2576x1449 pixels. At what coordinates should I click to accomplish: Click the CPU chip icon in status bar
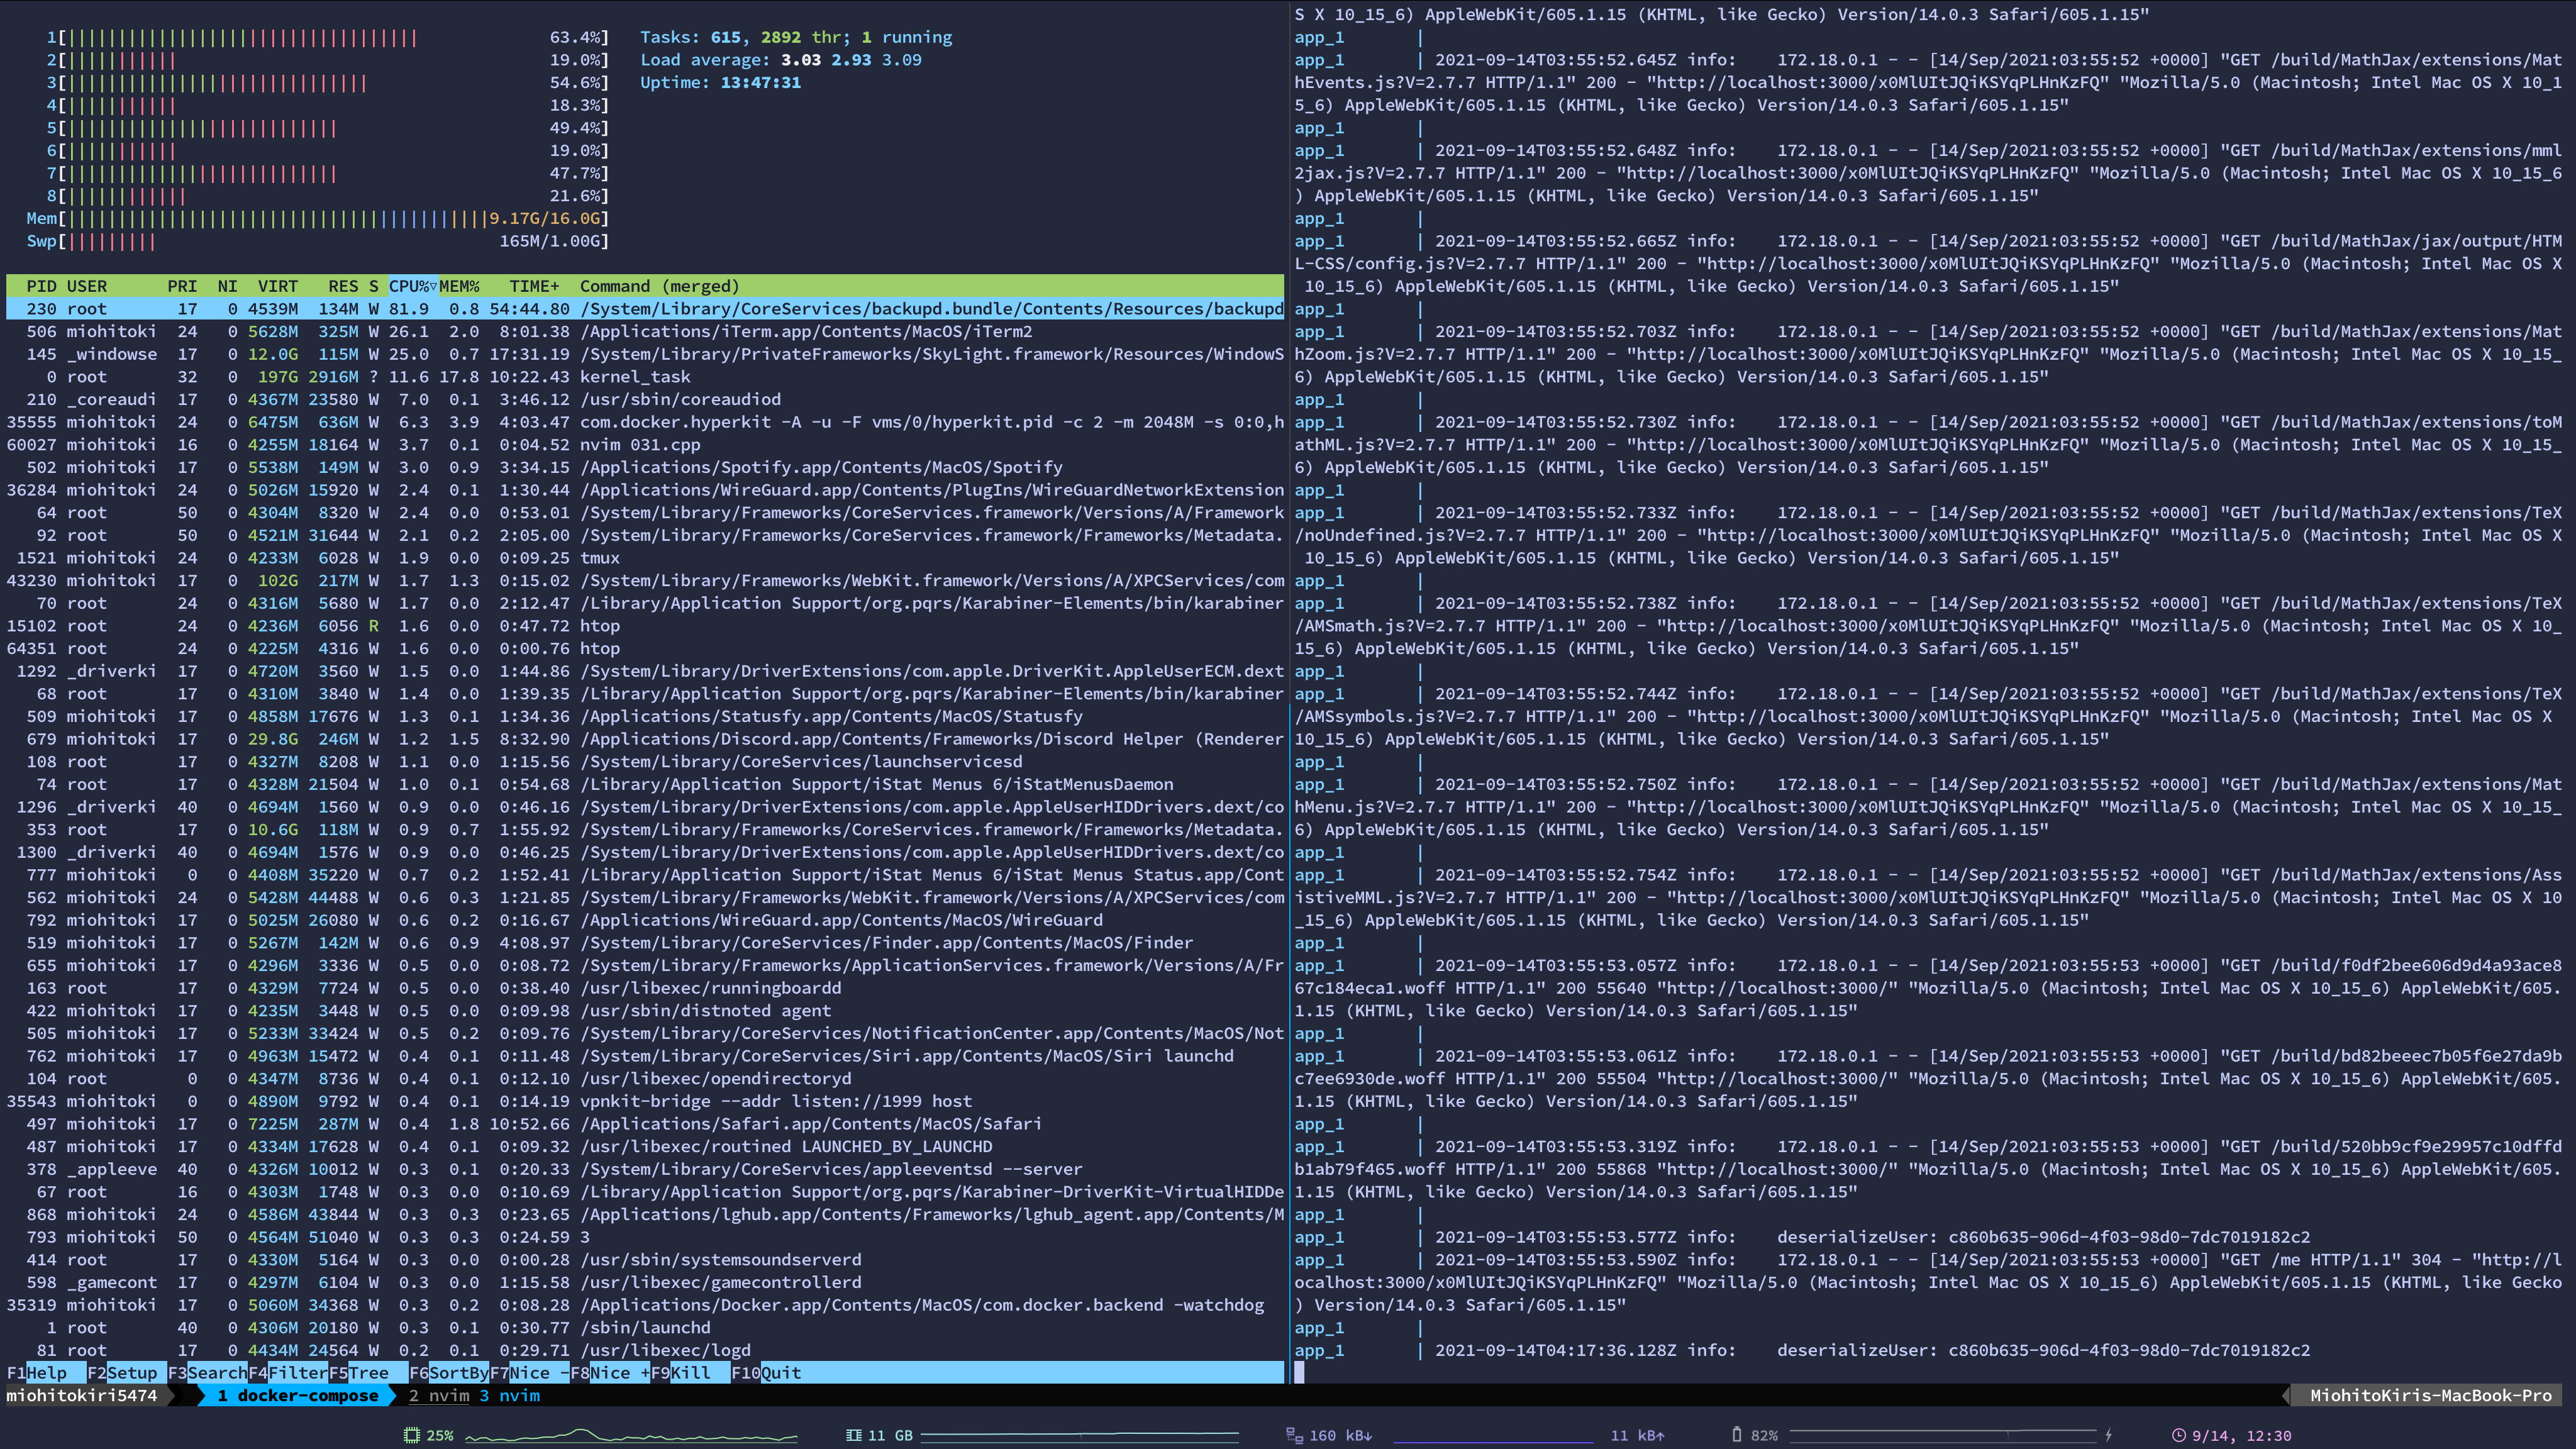411,1435
